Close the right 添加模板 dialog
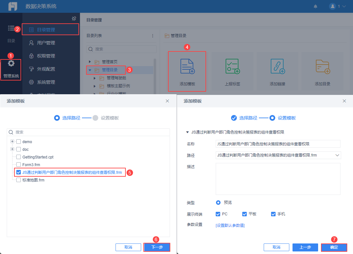 (x=344, y=101)
